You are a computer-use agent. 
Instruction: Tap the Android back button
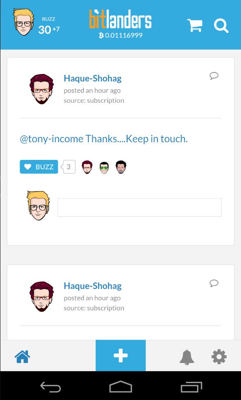50,387
